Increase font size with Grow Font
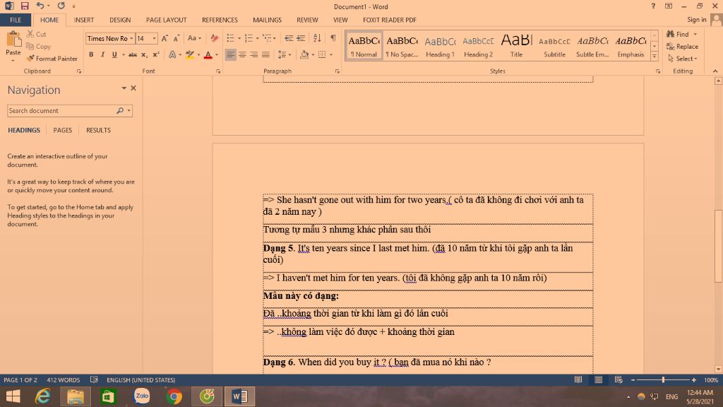The height and width of the screenshot is (407, 723). pos(165,38)
